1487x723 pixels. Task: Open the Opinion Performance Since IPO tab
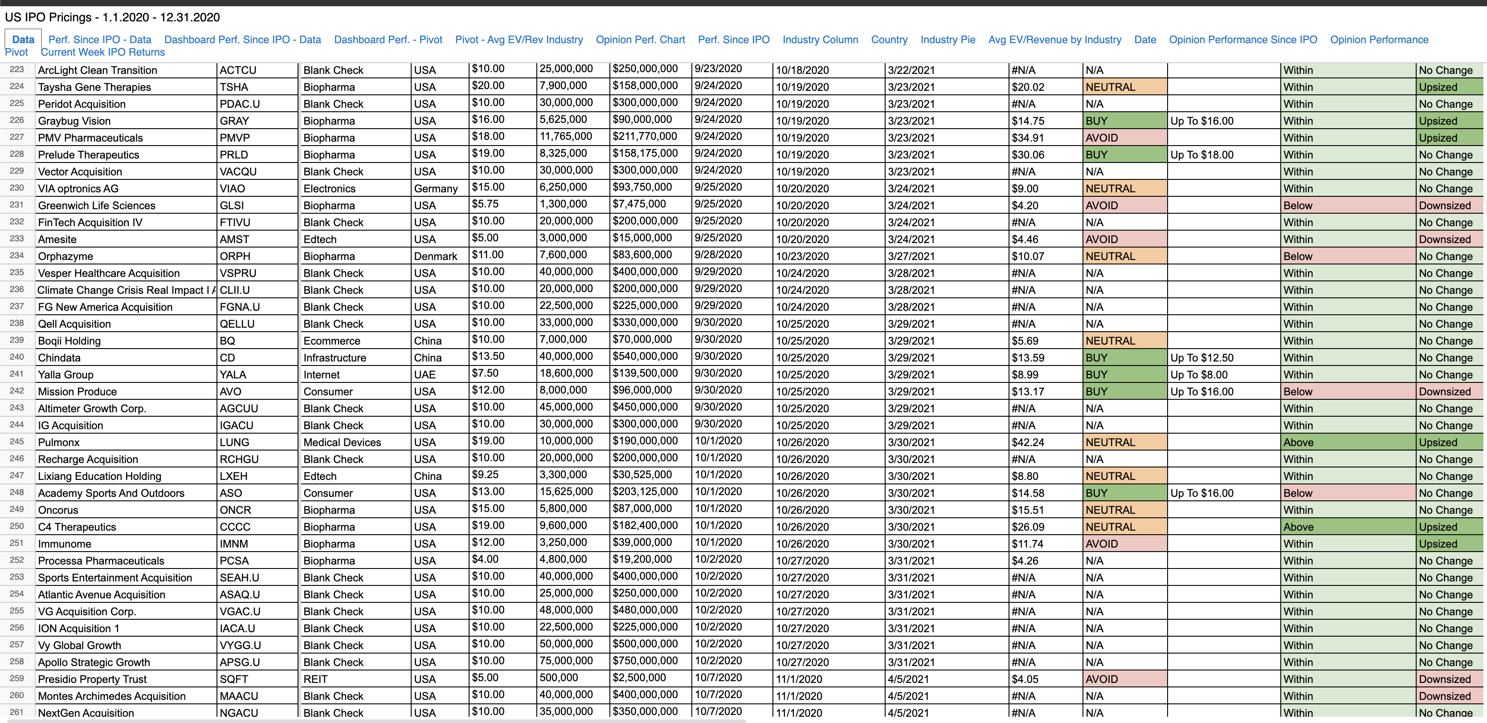point(1242,40)
